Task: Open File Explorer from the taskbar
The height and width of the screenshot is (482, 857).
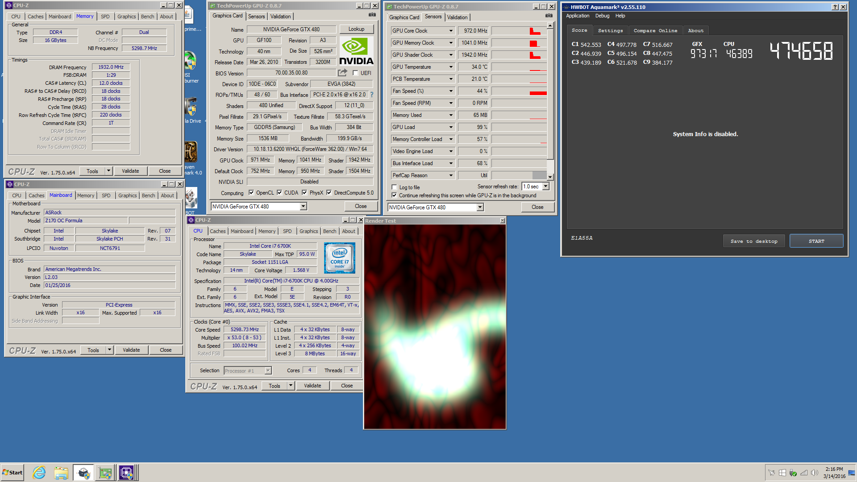Action: click(x=61, y=473)
